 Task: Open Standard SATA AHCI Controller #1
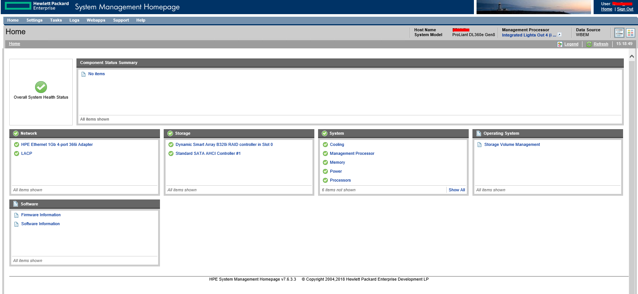tap(208, 154)
